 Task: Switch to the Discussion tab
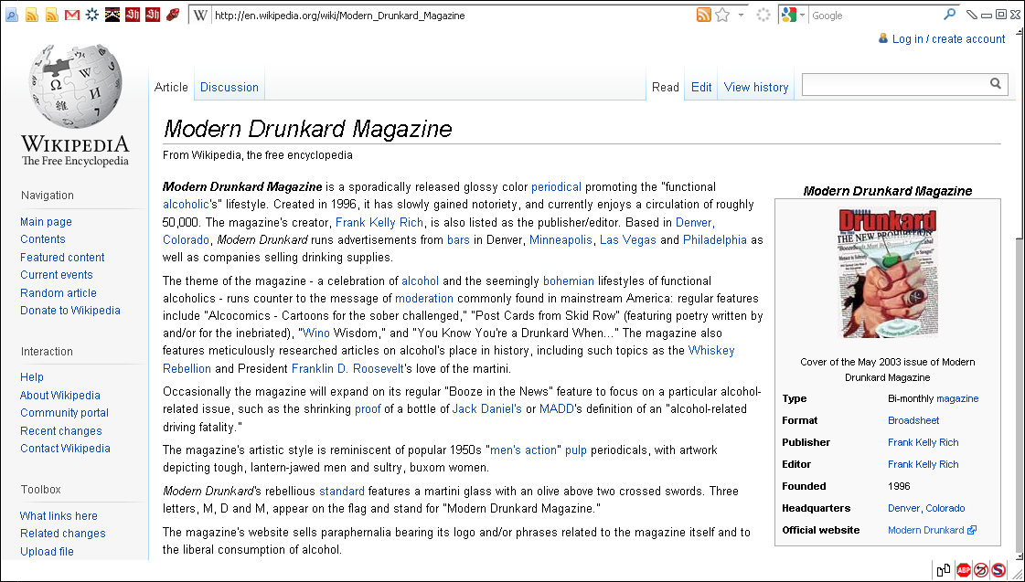tap(230, 87)
